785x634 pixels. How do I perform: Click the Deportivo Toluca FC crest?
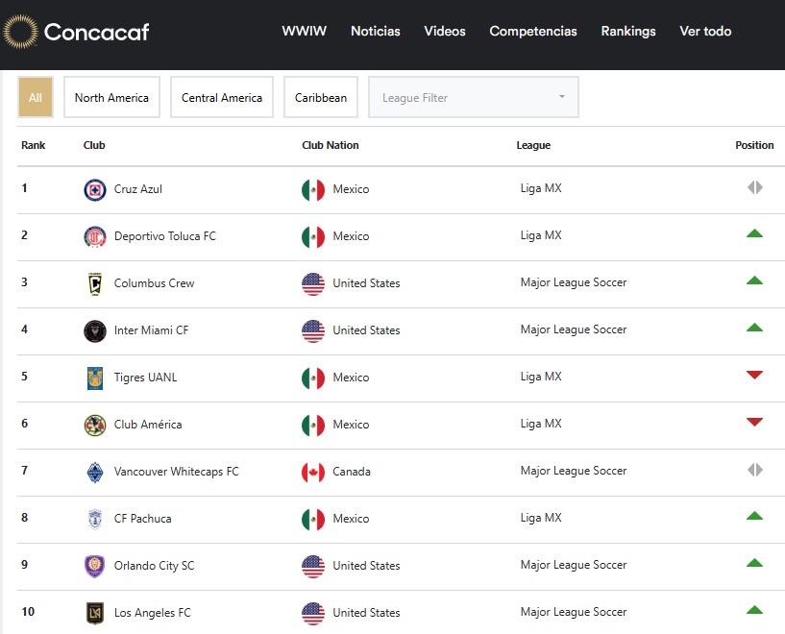[94, 237]
